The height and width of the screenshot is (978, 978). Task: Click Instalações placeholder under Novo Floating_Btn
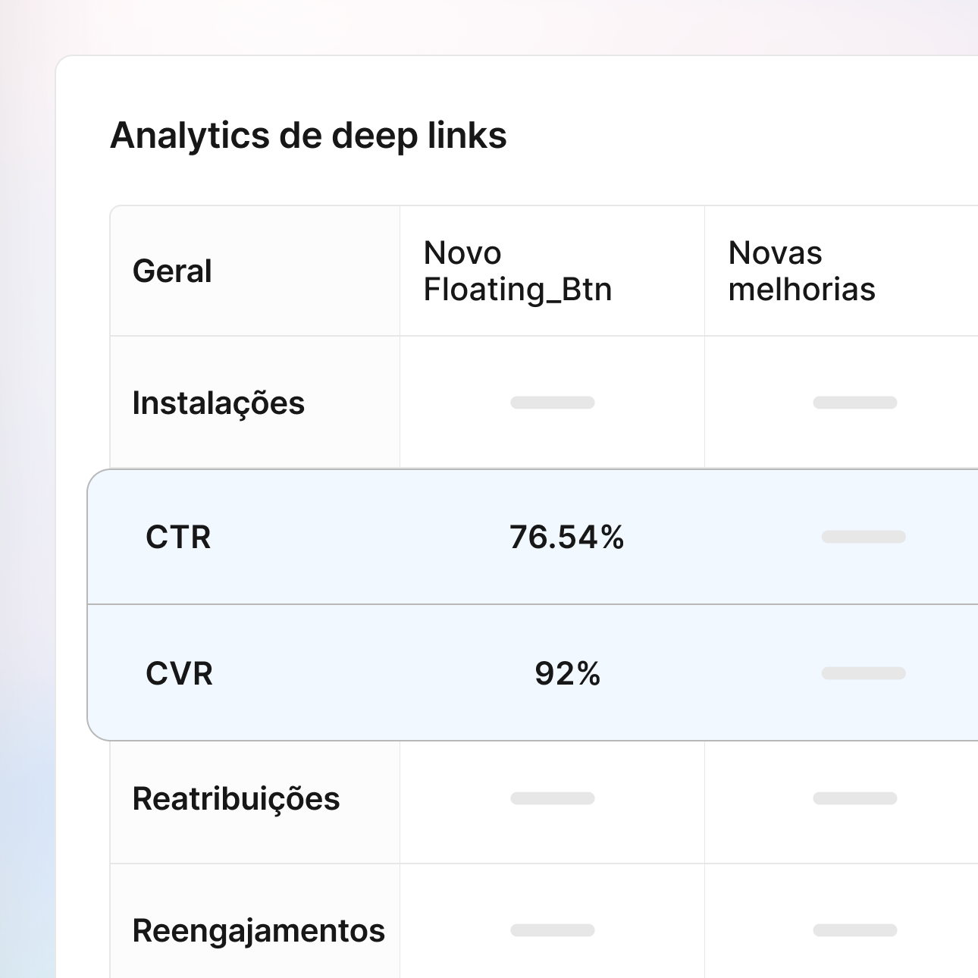(553, 403)
